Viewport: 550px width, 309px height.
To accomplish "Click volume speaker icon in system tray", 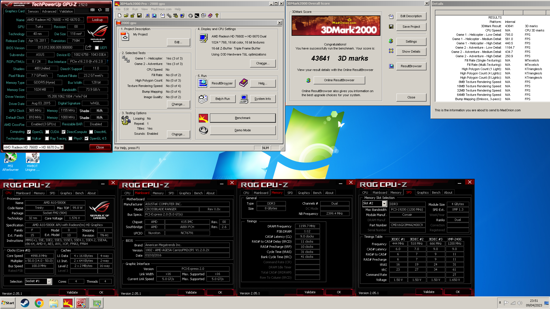I will pos(520,303).
